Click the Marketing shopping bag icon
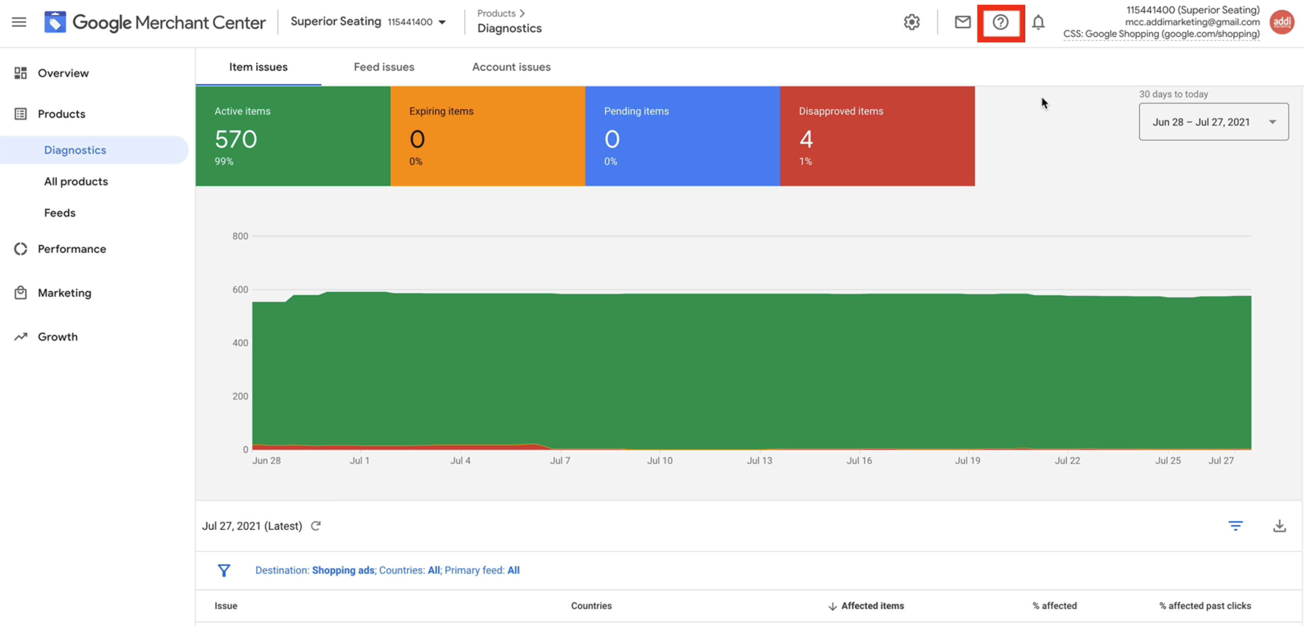Viewport: 1304px width, 626px height. click(x=20, y=293)
